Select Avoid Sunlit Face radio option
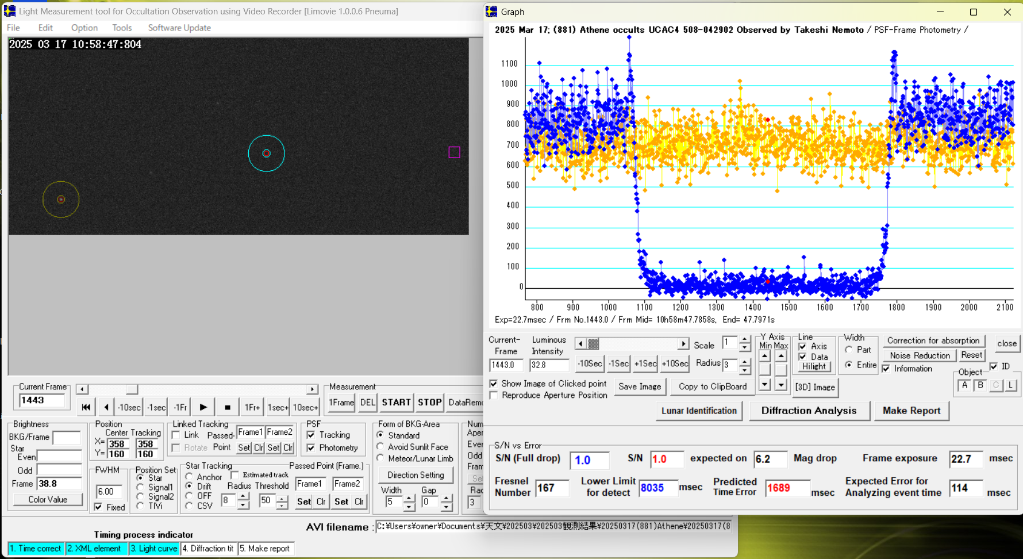Screen dimensions: 1023x559 380,447
